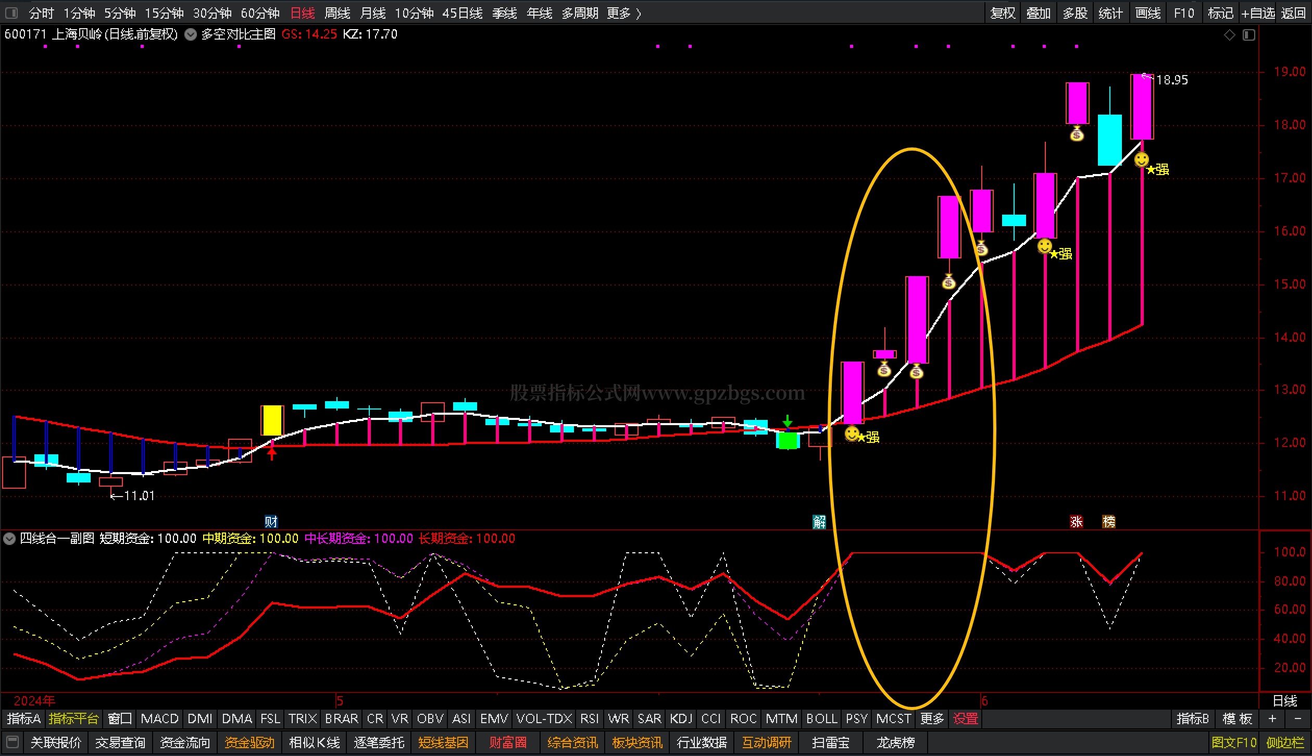Open the 多周期 multi-period view

tap(580, 13)
